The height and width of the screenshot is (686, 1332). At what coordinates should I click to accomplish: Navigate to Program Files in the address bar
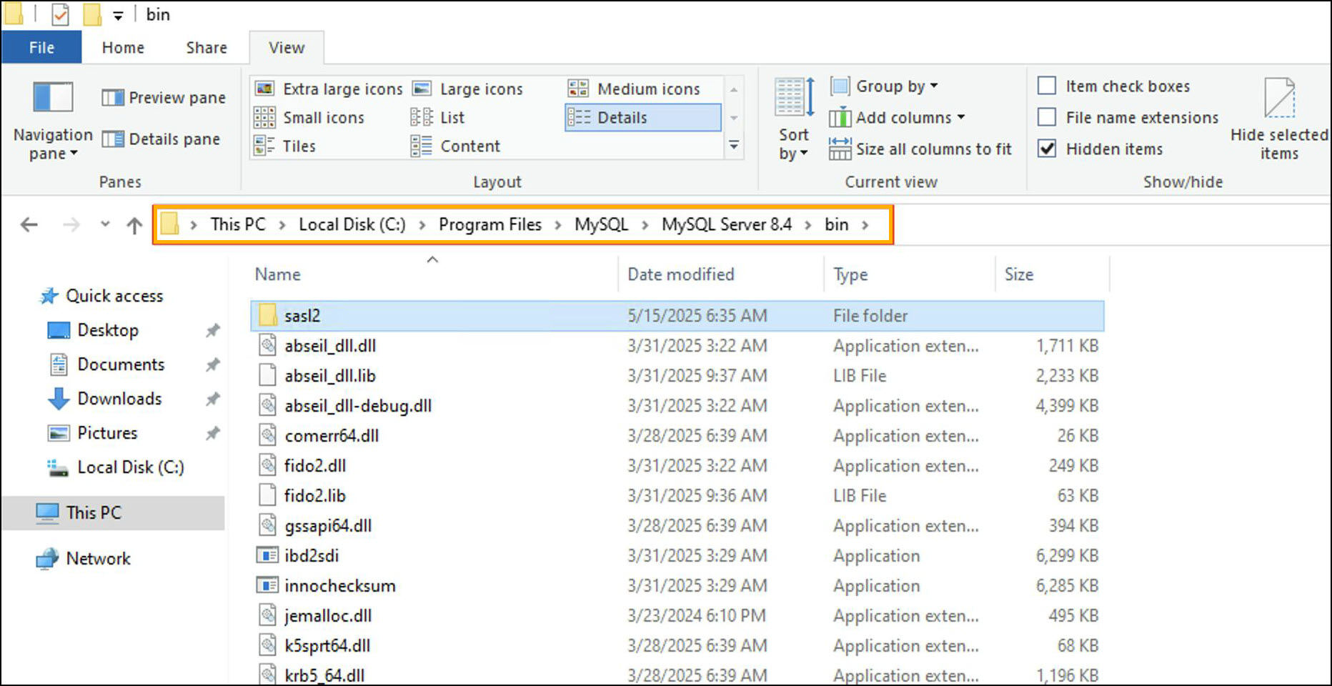pos(490,225)
